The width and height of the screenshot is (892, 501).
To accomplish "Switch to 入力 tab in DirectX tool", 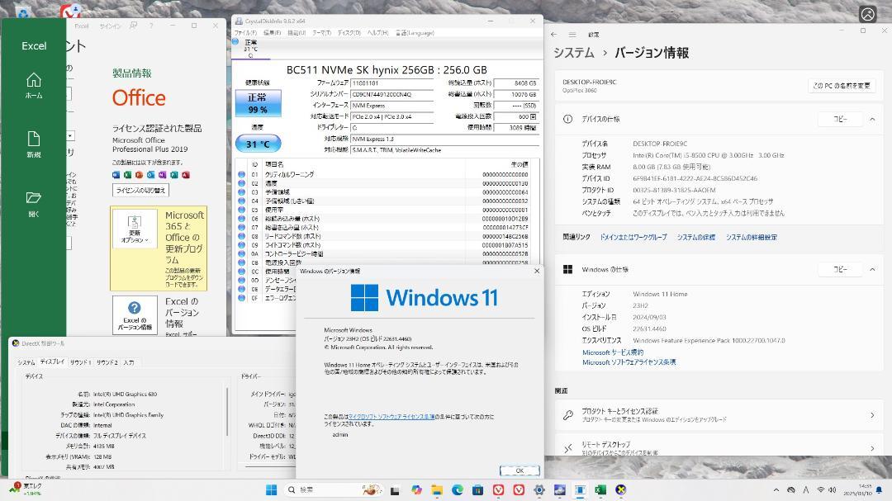I will tap(129, 362).
